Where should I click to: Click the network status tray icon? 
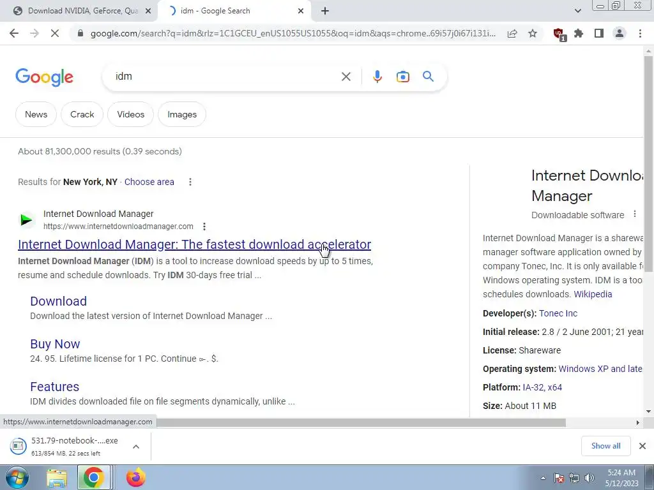(574, 479)
